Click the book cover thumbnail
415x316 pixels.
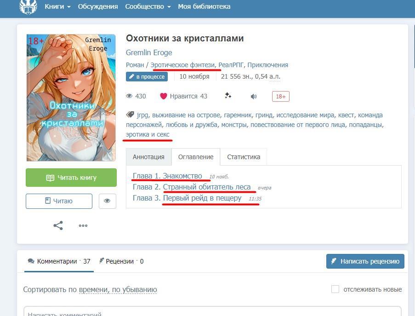71,98
